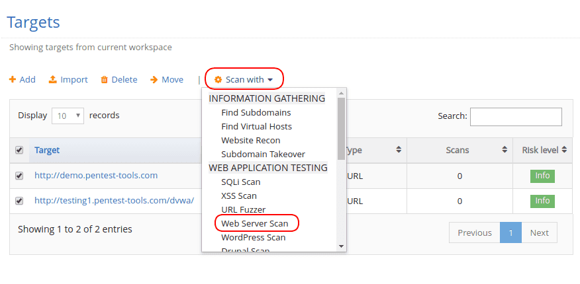Click the Import upload icon
The width and height of the screenshot is (580, 284).
coord(52,80)
